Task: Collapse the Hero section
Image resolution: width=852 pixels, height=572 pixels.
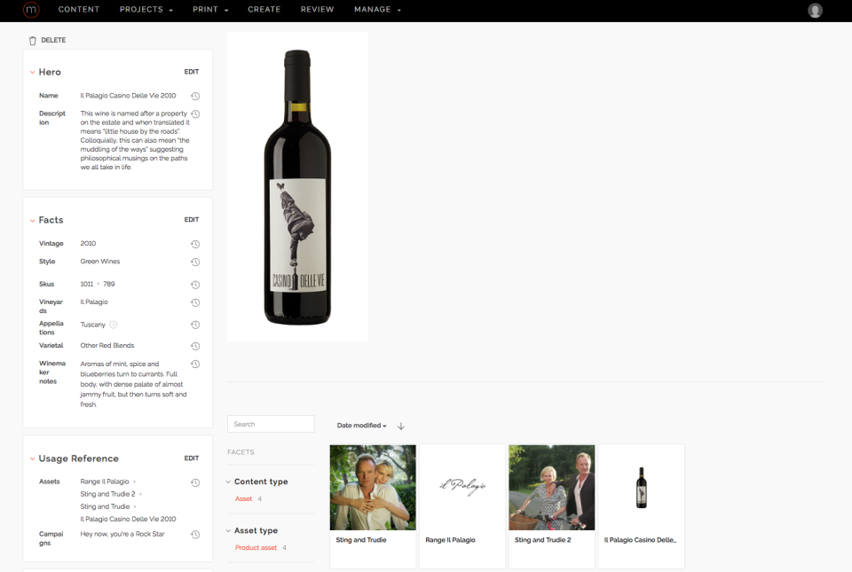Action: click(33, 72)
